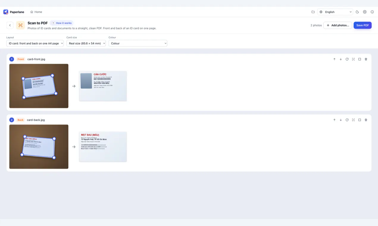Click the card-front.jpg source photo
The image size is (378, 226).
coord(39,86)
